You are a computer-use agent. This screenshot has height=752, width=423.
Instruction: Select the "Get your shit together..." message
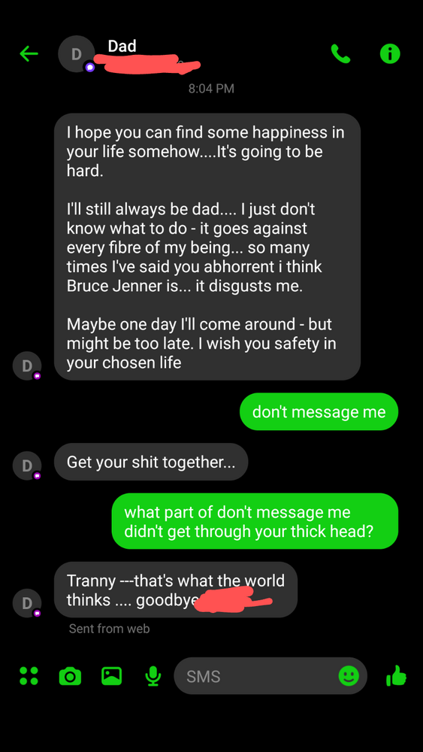pyautogui.click(x=151, y=462)
